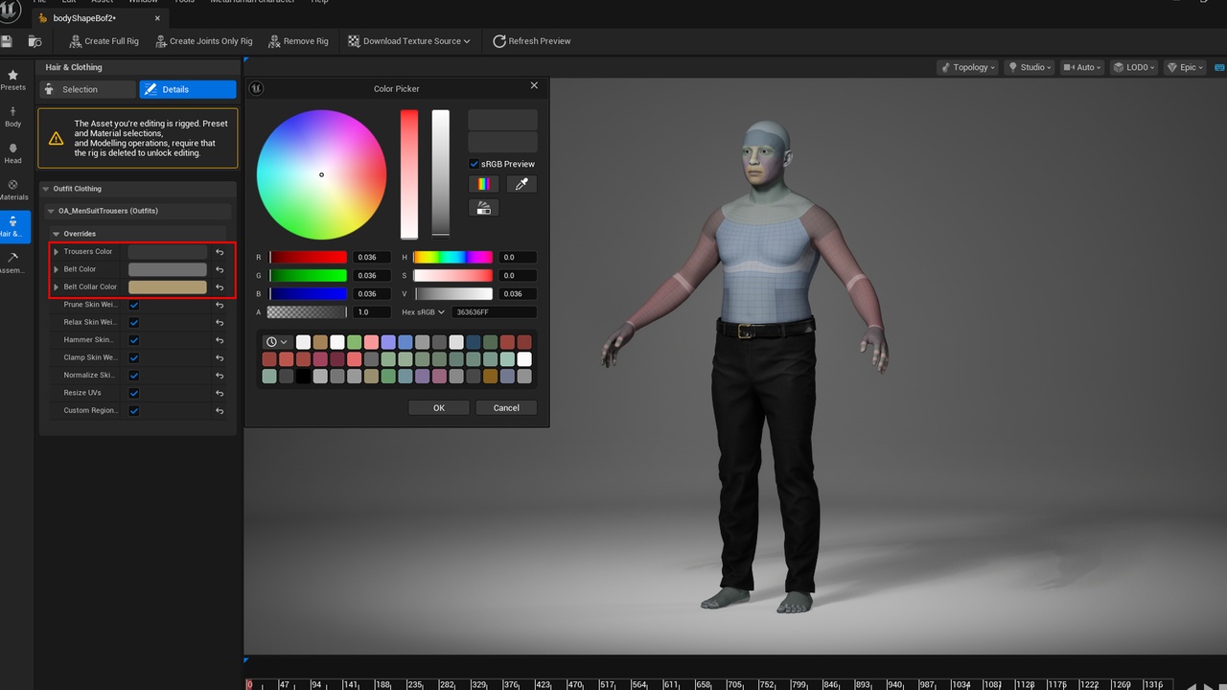Toggle Clamp Skin Weights checkbox

(134, 357)
